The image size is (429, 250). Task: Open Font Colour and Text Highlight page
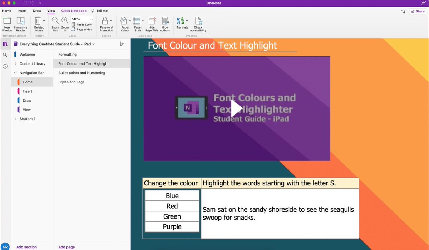point(92,64)
